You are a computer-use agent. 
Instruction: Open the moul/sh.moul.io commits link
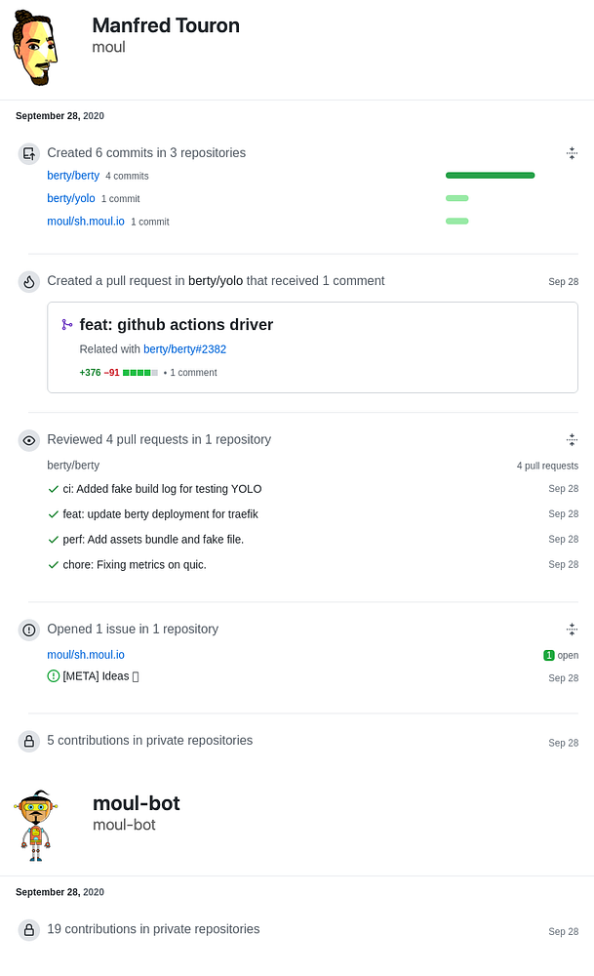click(86, 222)
